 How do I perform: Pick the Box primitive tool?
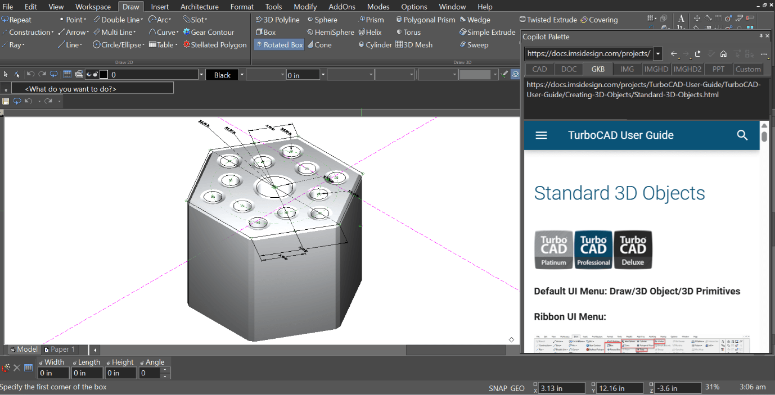coord(265,32)
